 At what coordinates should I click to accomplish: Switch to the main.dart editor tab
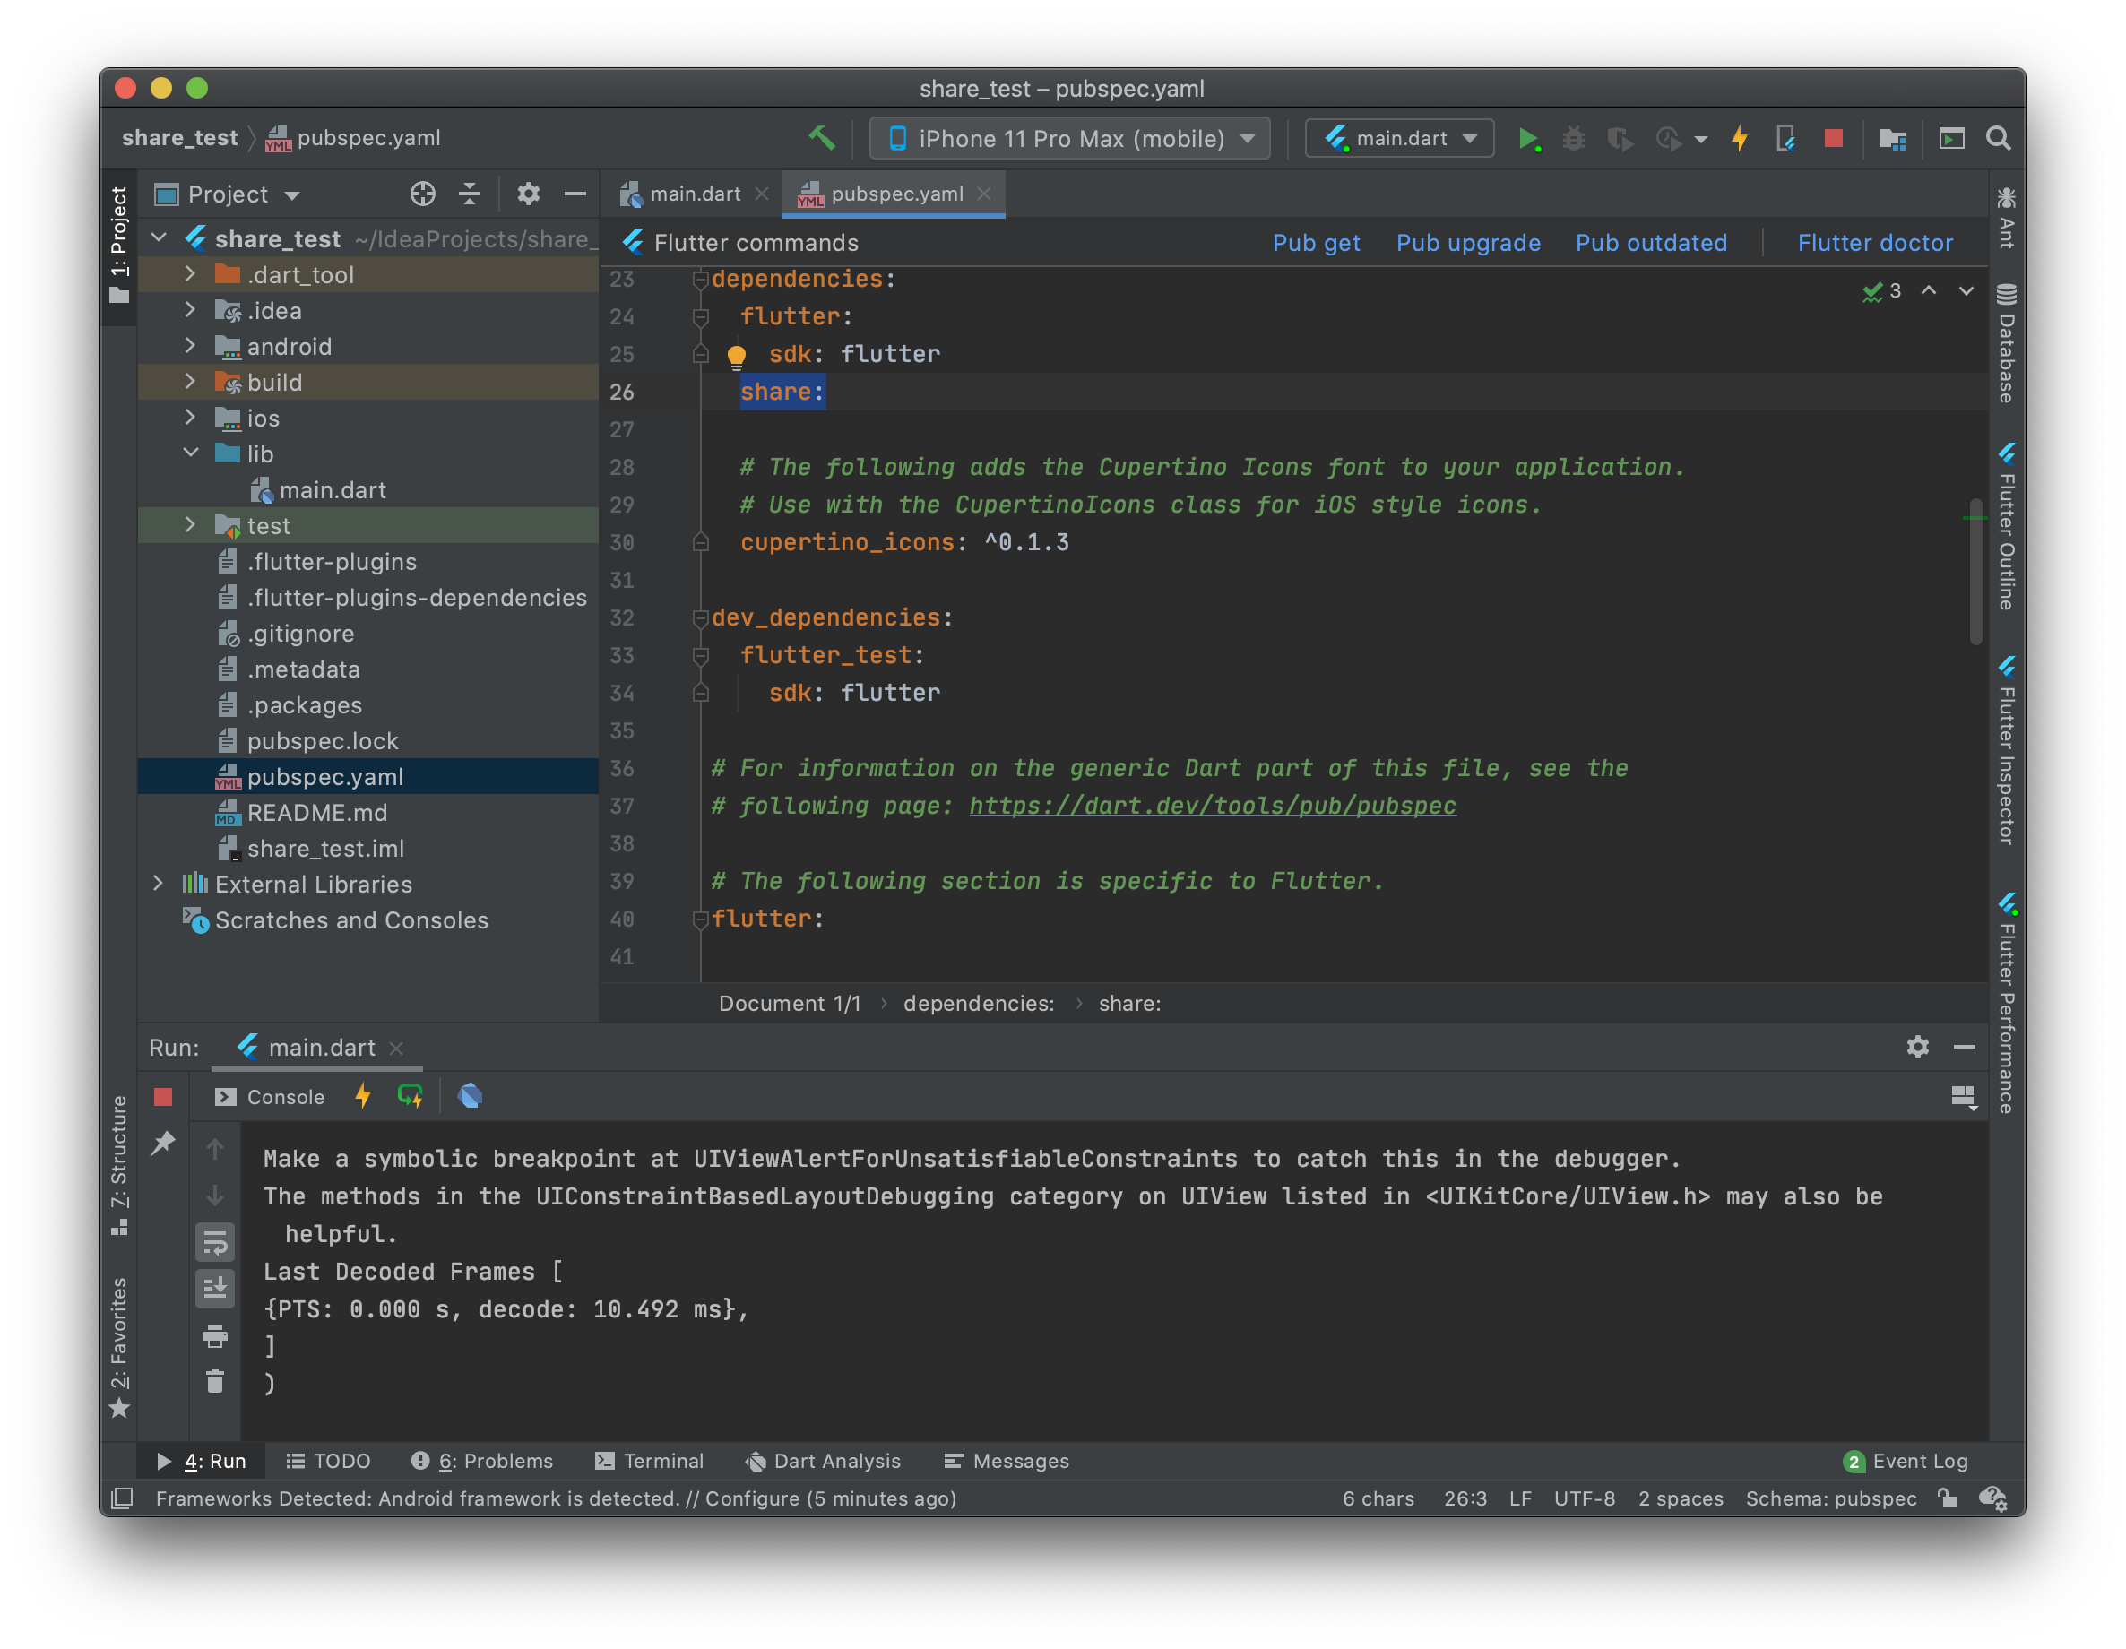tap(694, 194)
